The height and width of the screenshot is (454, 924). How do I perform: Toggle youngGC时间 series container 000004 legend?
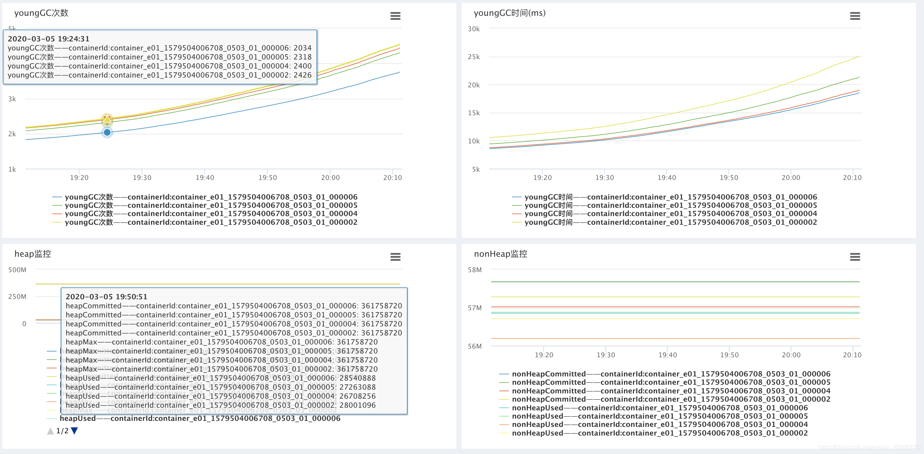coord(665,213)
